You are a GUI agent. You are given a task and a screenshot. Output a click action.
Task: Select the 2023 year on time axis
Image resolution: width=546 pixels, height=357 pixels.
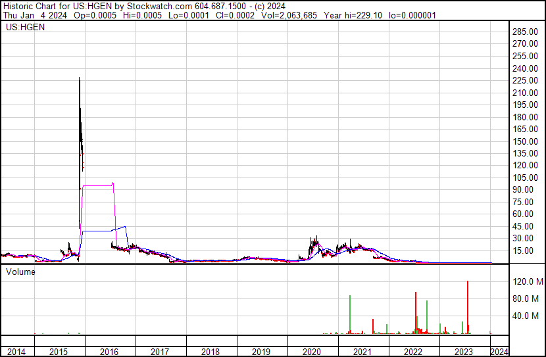pos(464,352)
